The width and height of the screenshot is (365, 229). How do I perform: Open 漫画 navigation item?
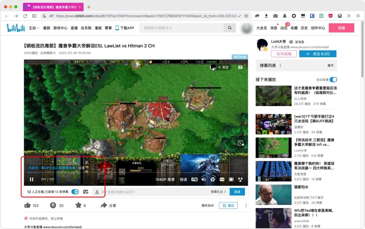98,28
